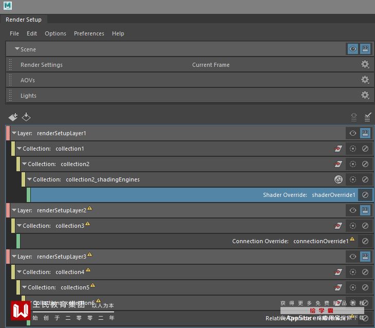The height and width of the screenshot is (328, 375).
Task: Click the Lights row label
Action: click(28, 96)
